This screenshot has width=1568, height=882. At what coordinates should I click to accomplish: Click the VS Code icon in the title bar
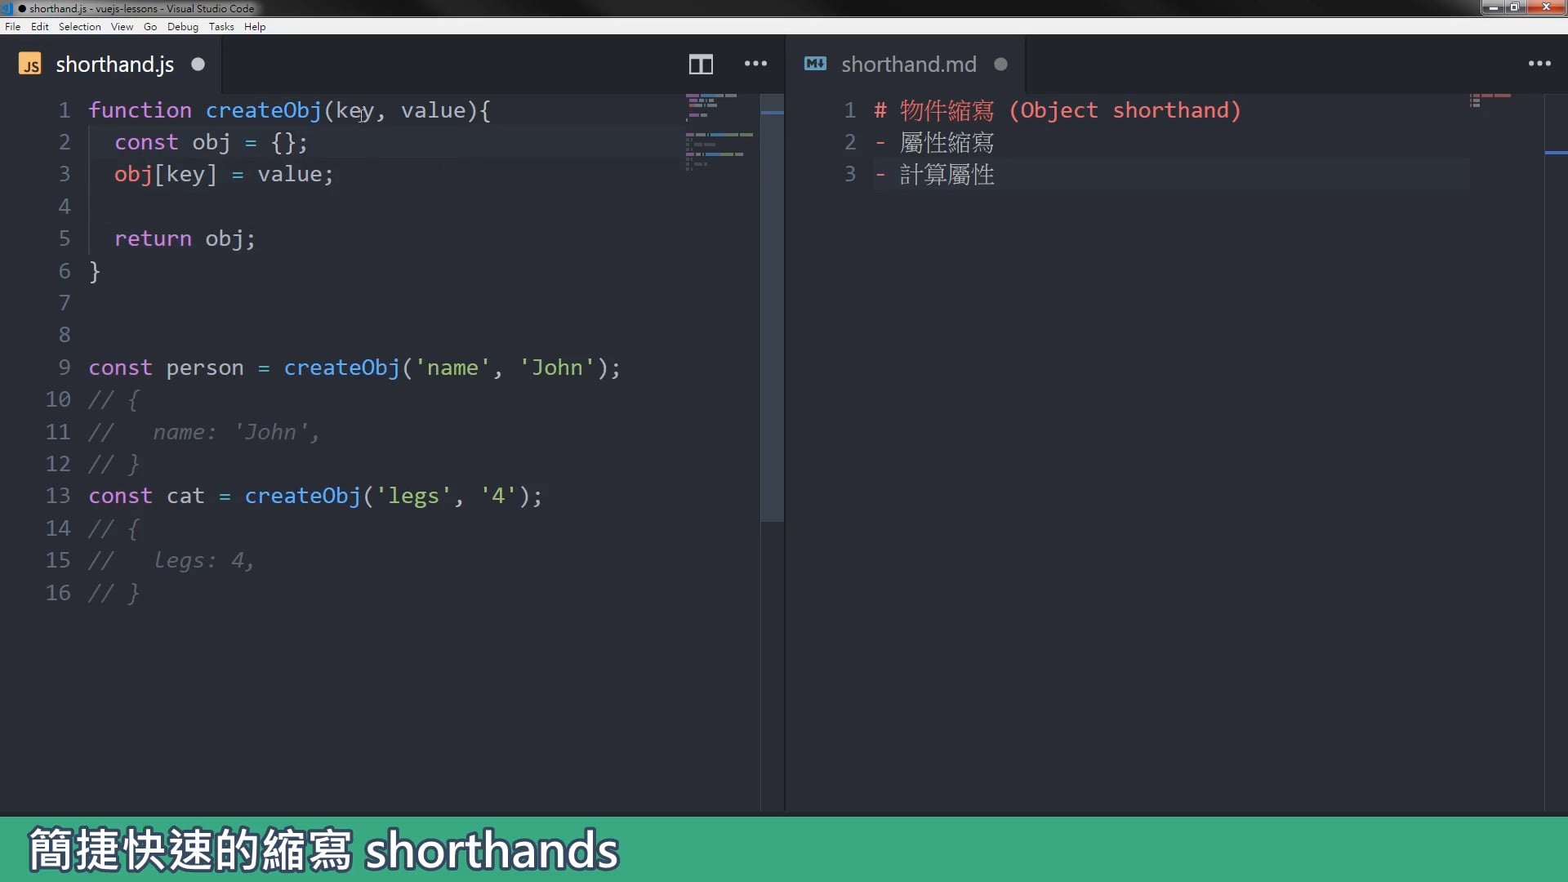(x=8, y=8)
